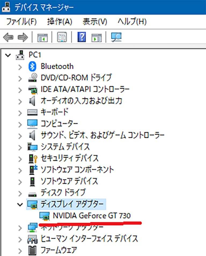Click the network adapter monitors icon
Screen dimensions: 206x256
point(32,228)
